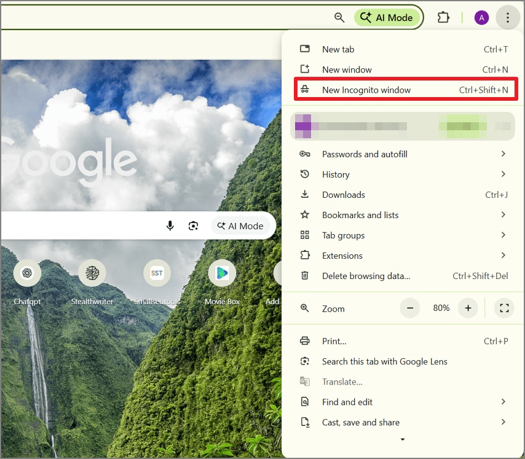Viewport: 525px width, 459px height.
Task: Expand Find and edit submenu
Action: pos(403,402)
